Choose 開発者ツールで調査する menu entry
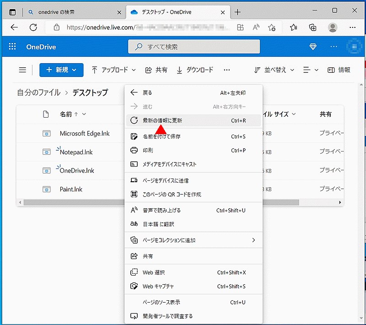 coord(193,316)
